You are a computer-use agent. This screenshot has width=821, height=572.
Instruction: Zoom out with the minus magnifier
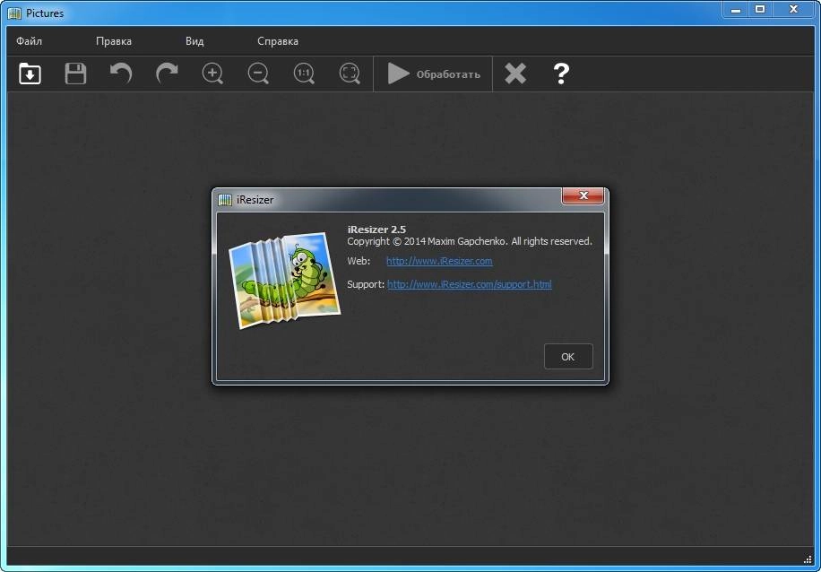pos(258,74)
